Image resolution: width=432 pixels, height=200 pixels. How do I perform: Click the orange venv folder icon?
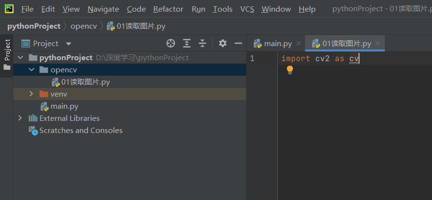(43, 94)
